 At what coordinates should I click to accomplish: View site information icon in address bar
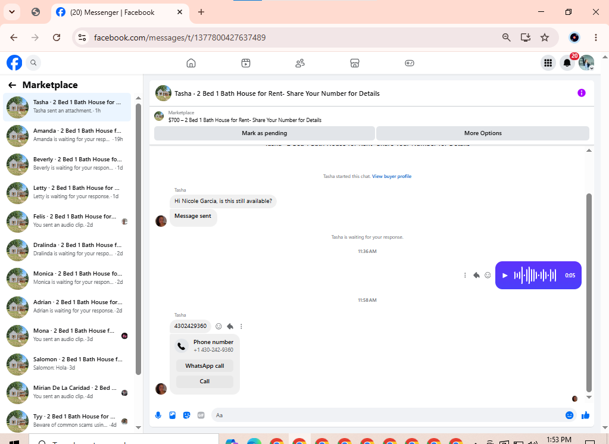click(82, 37)
